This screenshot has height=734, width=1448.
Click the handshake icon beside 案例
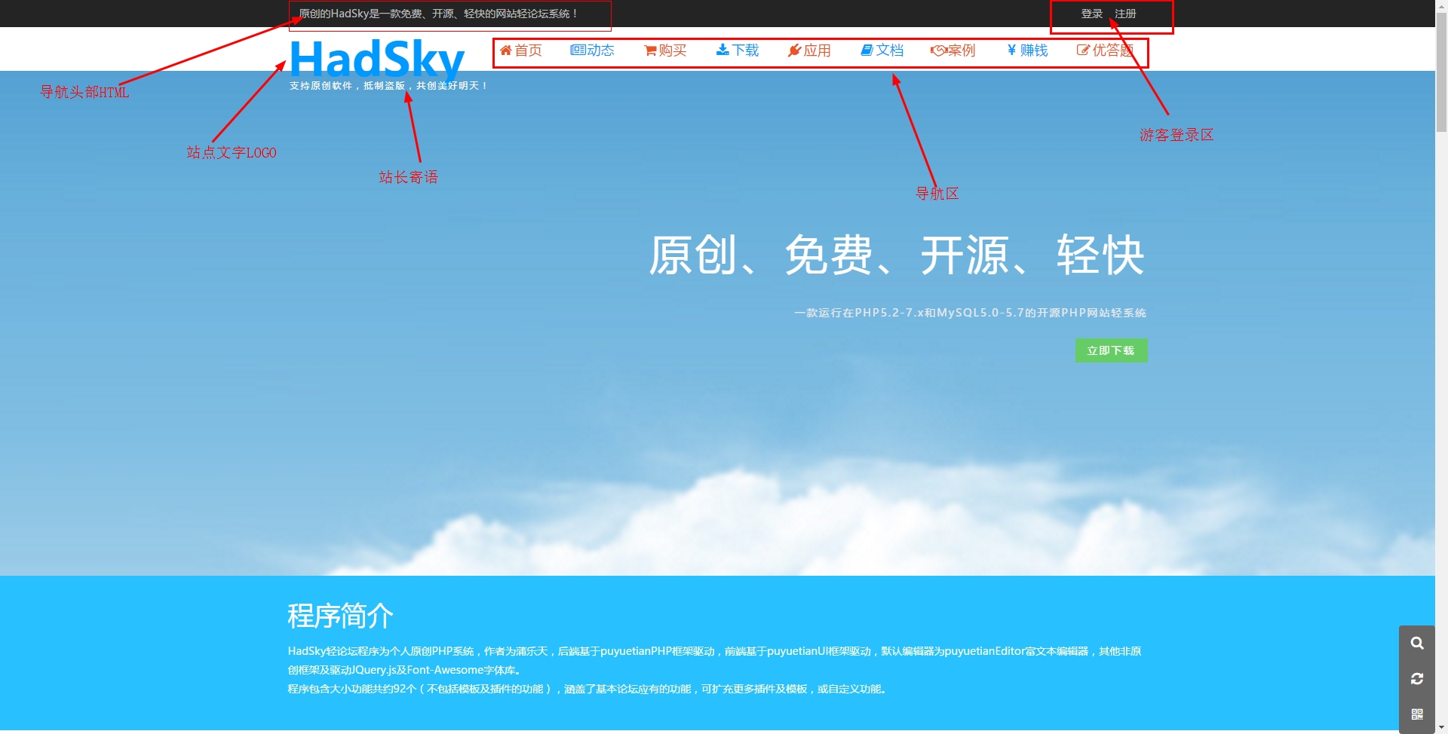[938, 50]
